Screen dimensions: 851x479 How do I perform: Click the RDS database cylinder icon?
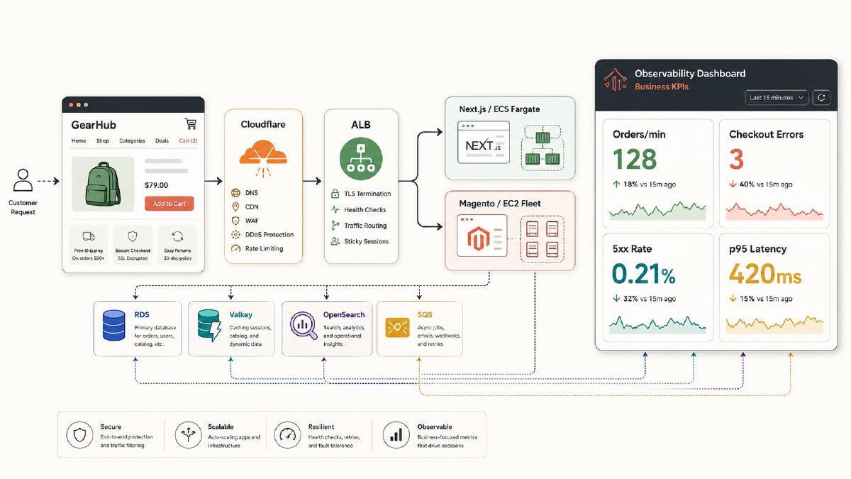(113, 325)
